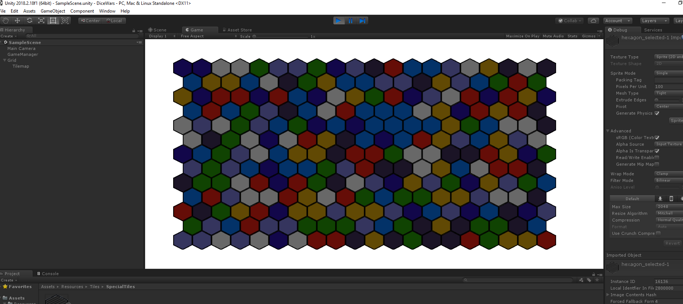The width and height of the screenshot is (683, 304).
Task: Lock the Hierarchy panel
Action: [134, 31]
